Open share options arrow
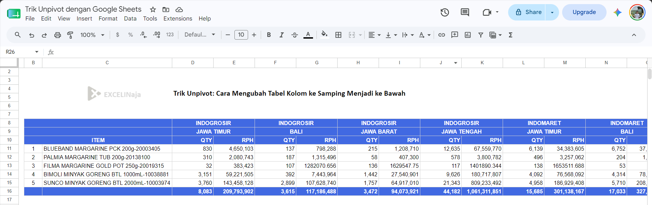 pos(552,12)
